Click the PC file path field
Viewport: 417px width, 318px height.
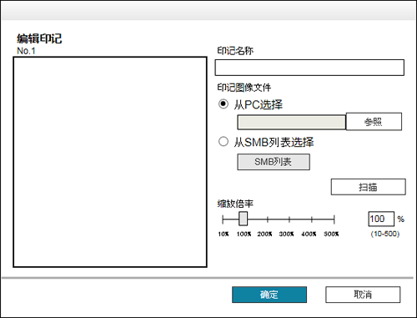pyautogui.click(x=291, y=123)
